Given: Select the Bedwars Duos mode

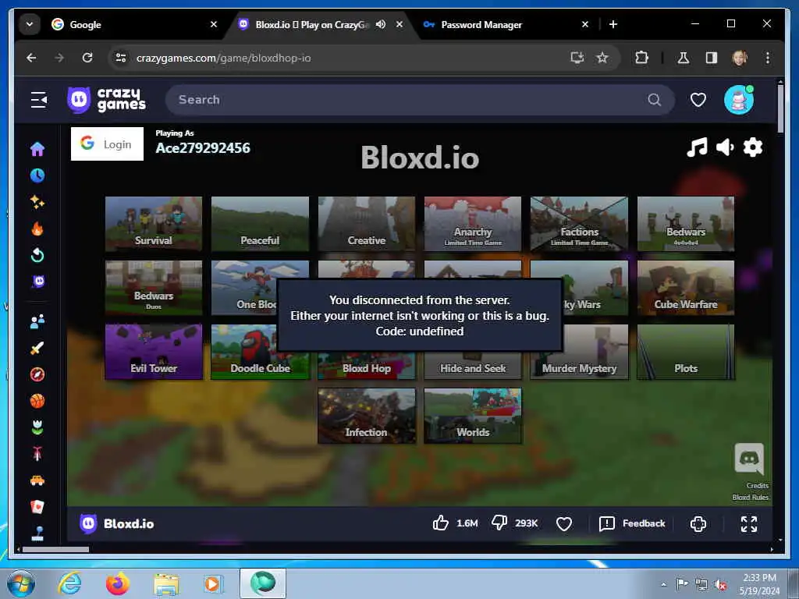Looking at the screenshot, I should click(x=154, y=288).
